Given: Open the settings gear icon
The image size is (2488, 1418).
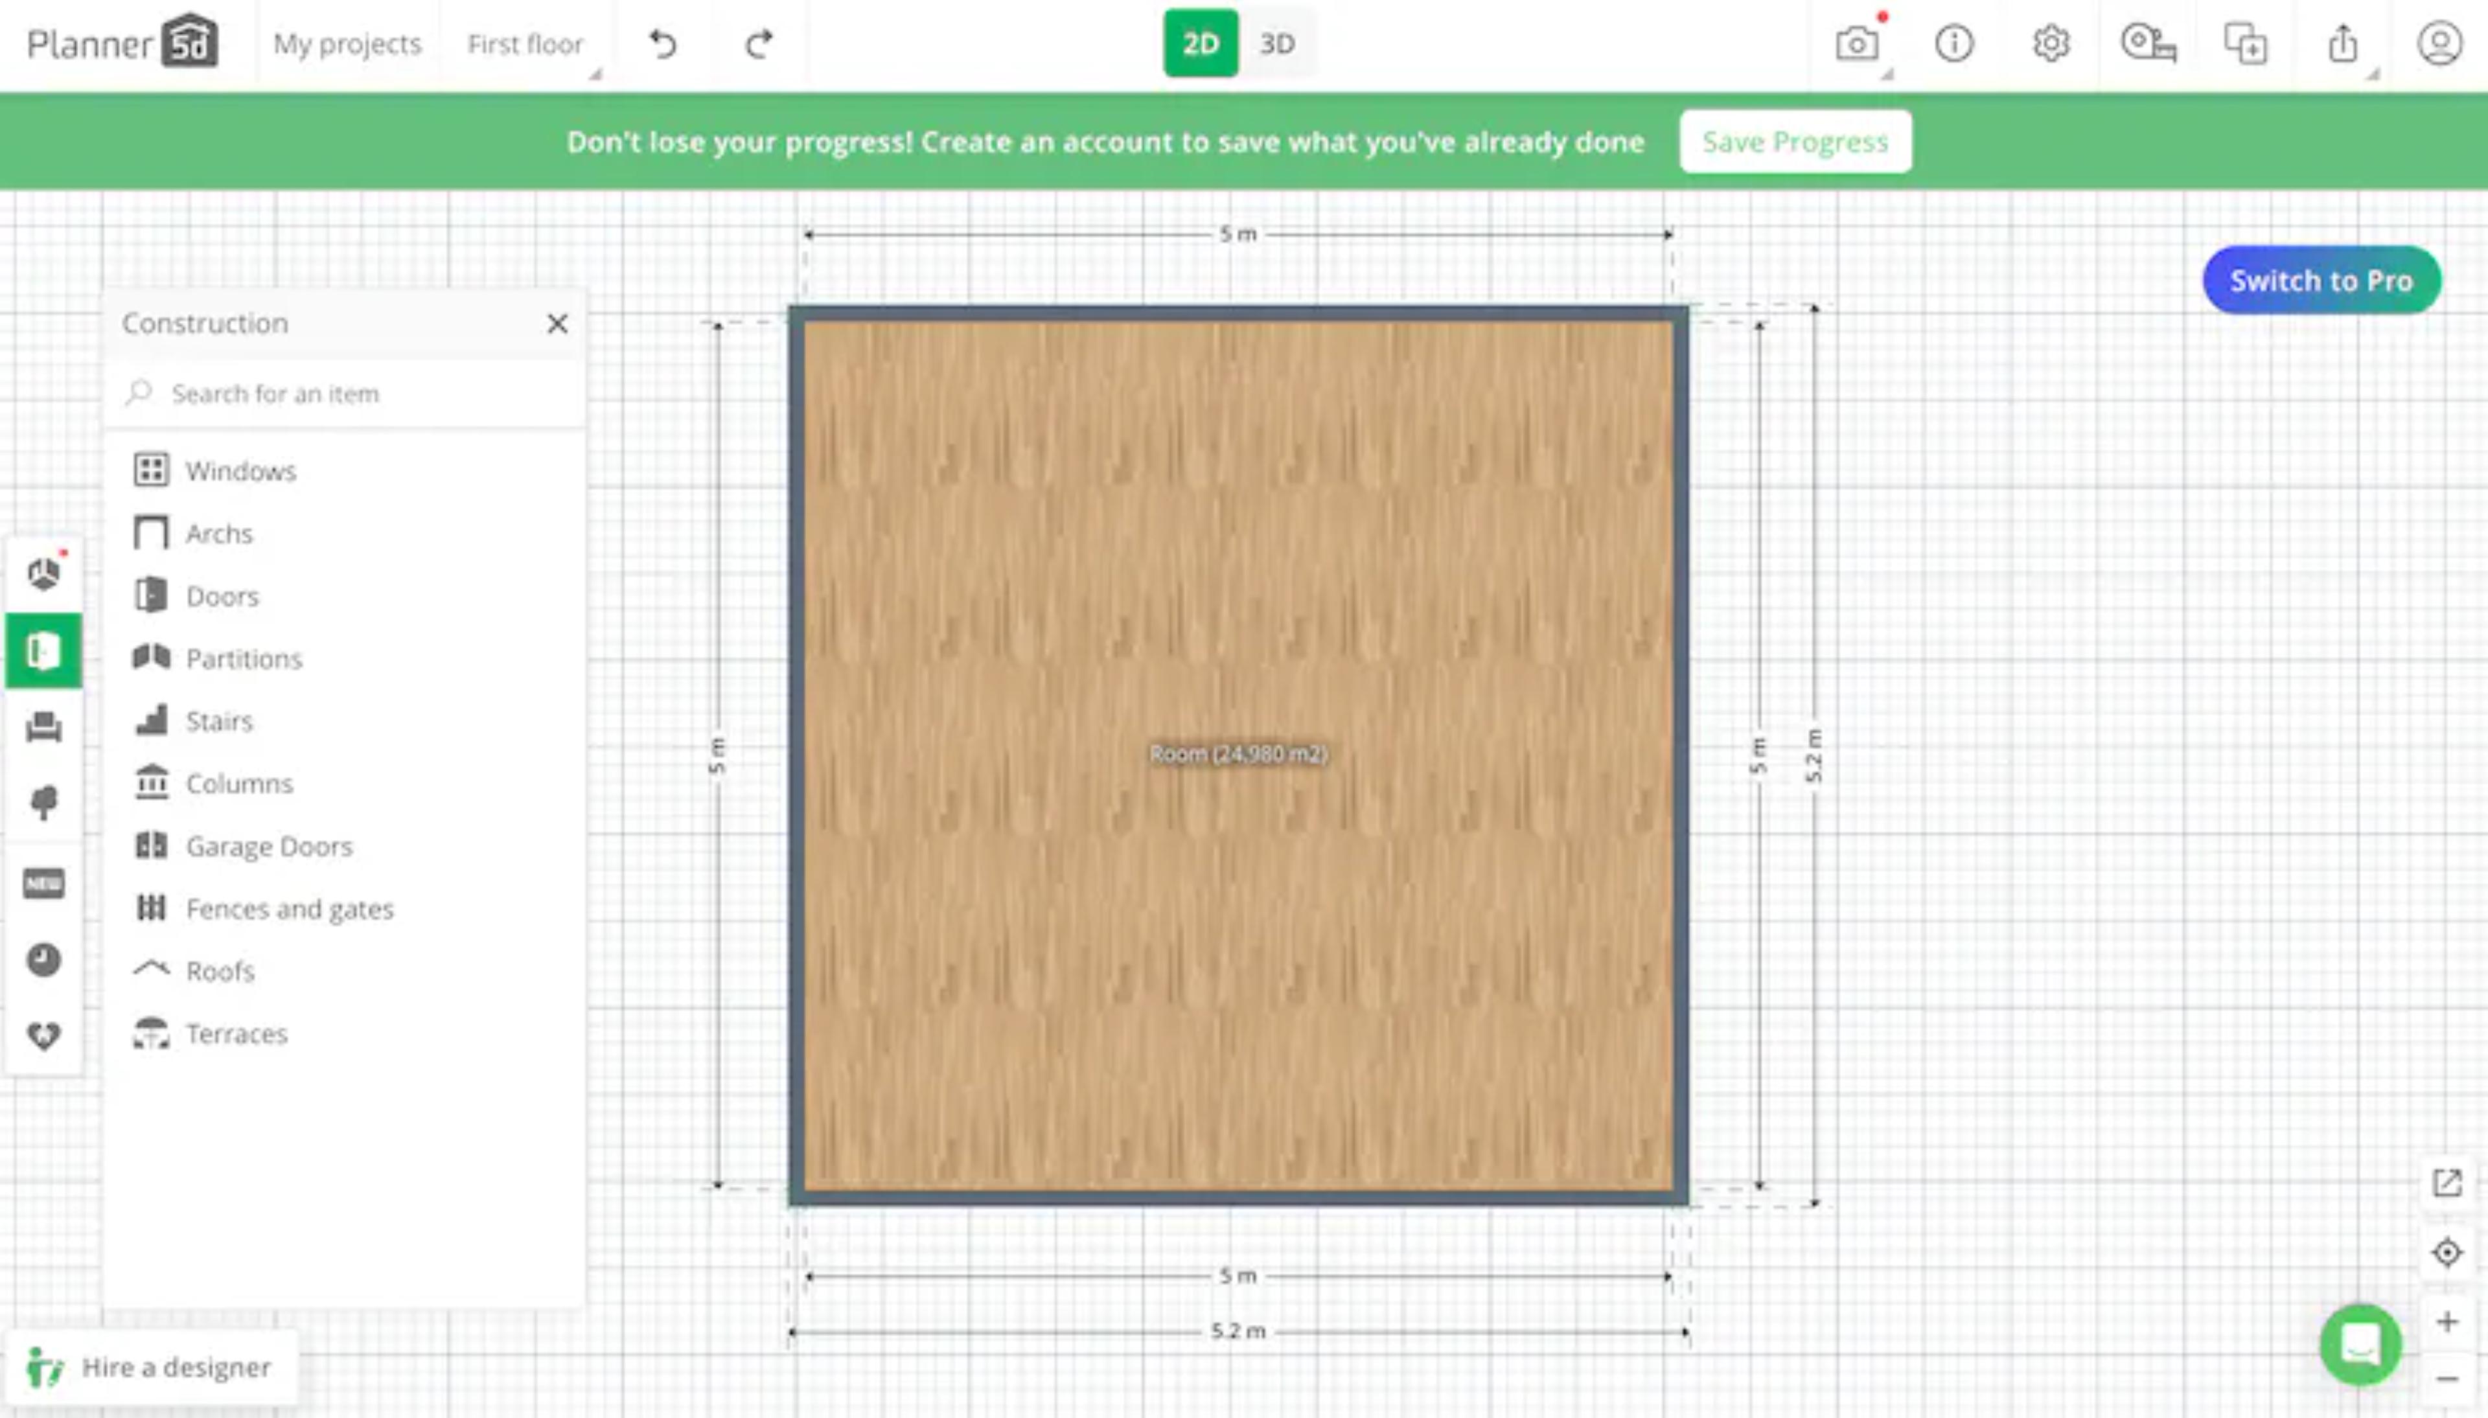Looking at the screenshot, I should coord(2051,44).
